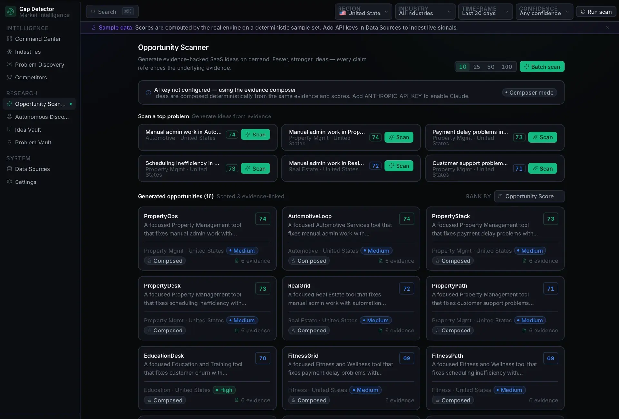Focus the Search input field
Viewport: 619px width, 419px height.
(x=112, y=12)
